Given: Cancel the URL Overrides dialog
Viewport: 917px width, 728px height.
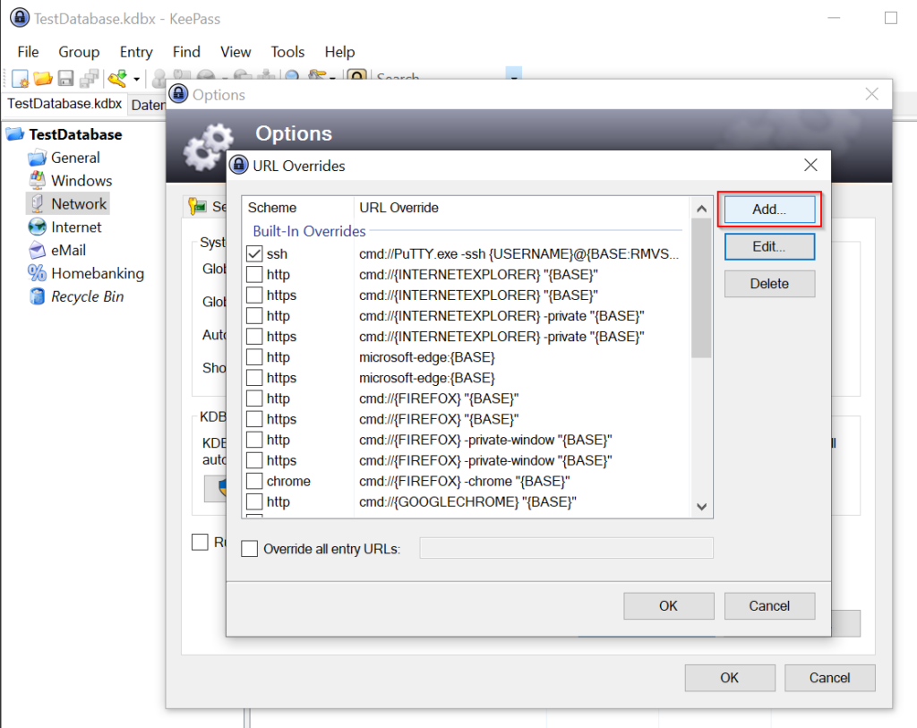Looking at the screenshot, I should [769, 606].
